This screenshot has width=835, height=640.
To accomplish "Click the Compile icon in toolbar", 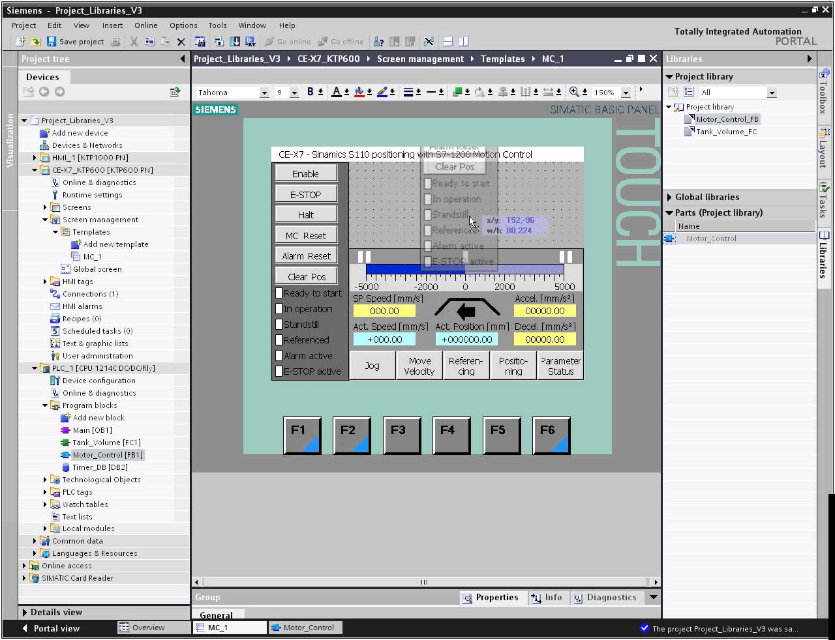I will coord(219,42).
